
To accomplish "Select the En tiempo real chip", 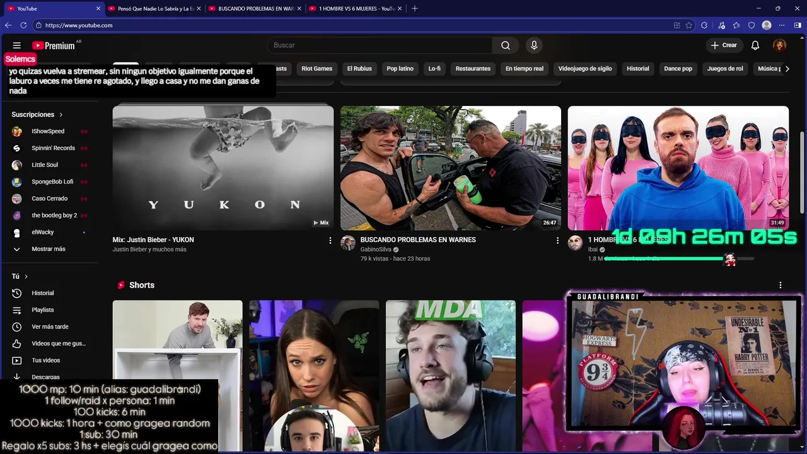I will click(525, 69).
